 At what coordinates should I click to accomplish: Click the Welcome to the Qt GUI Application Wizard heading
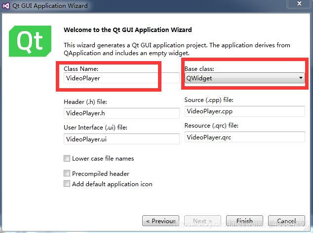coord(128,30)
